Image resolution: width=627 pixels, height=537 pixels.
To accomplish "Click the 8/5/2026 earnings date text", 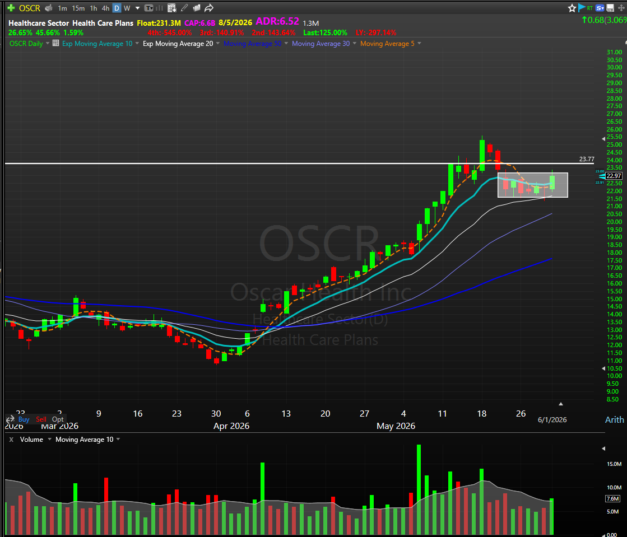I will click(235, 23).
